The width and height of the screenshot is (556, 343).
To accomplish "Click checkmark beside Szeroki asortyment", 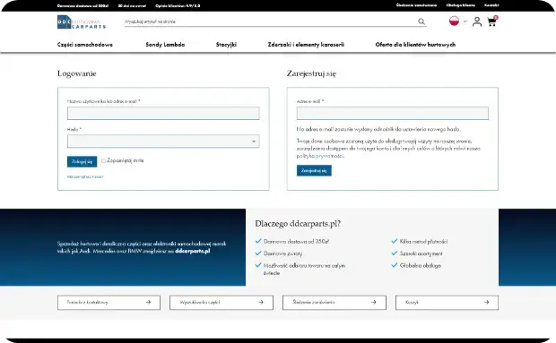I will click(395, 253).
